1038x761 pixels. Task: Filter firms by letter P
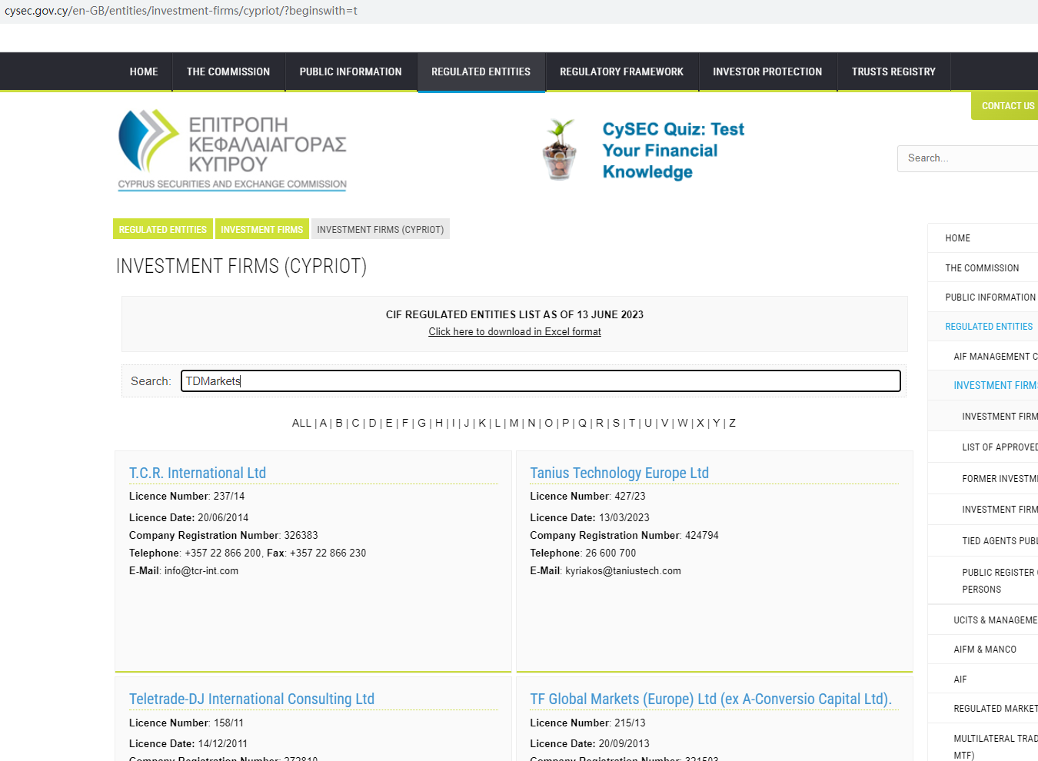(x=565, y=423)
